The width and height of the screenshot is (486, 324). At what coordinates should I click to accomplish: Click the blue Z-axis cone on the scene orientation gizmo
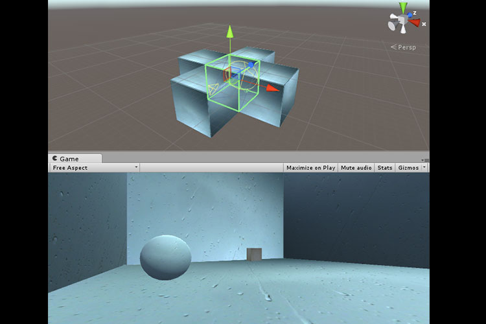[411, 16]
